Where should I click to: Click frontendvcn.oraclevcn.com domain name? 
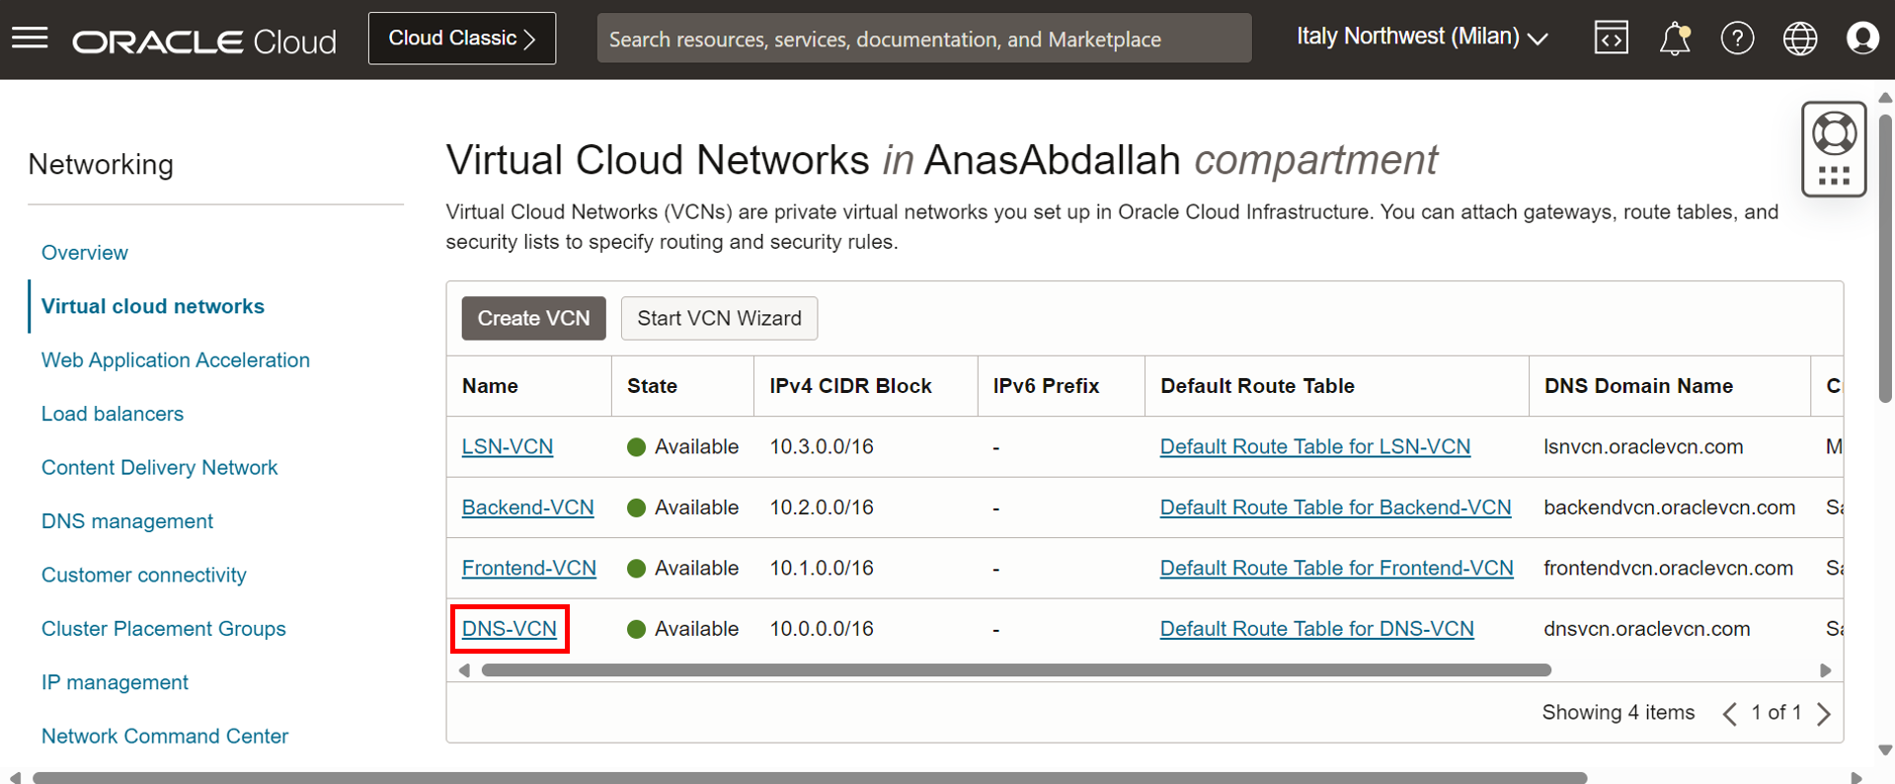click(x=1668, y=568)
